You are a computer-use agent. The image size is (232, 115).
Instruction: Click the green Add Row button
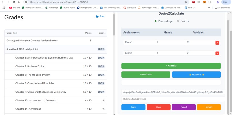tap(171, 66)
